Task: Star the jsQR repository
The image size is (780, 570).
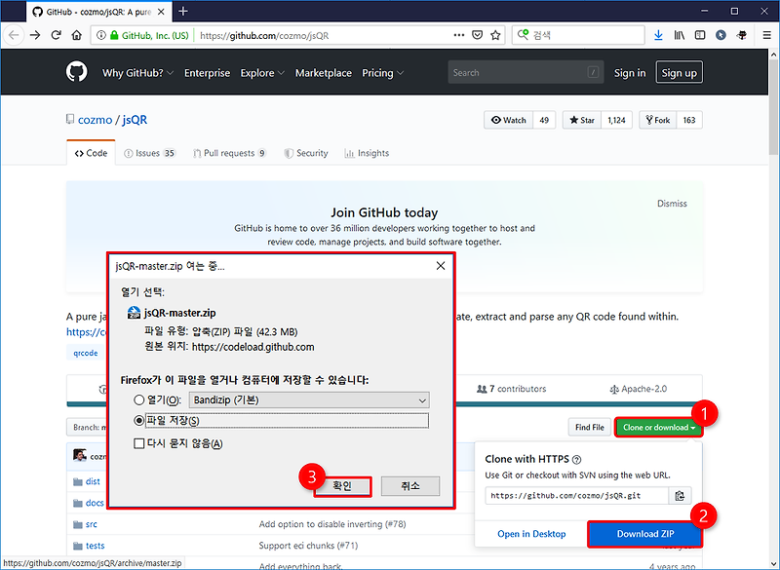Action: coord(581,120)
